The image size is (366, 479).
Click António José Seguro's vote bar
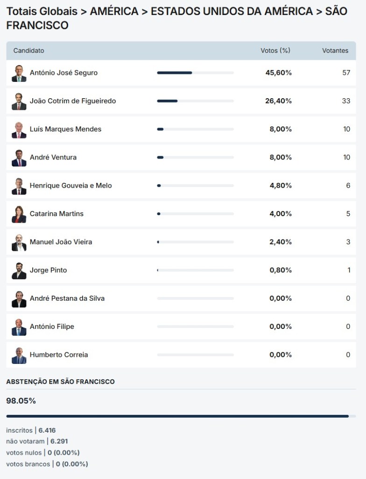point(195,73)
